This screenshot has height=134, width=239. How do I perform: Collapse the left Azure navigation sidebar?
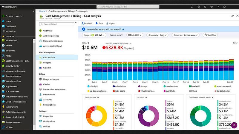[33, 11]
